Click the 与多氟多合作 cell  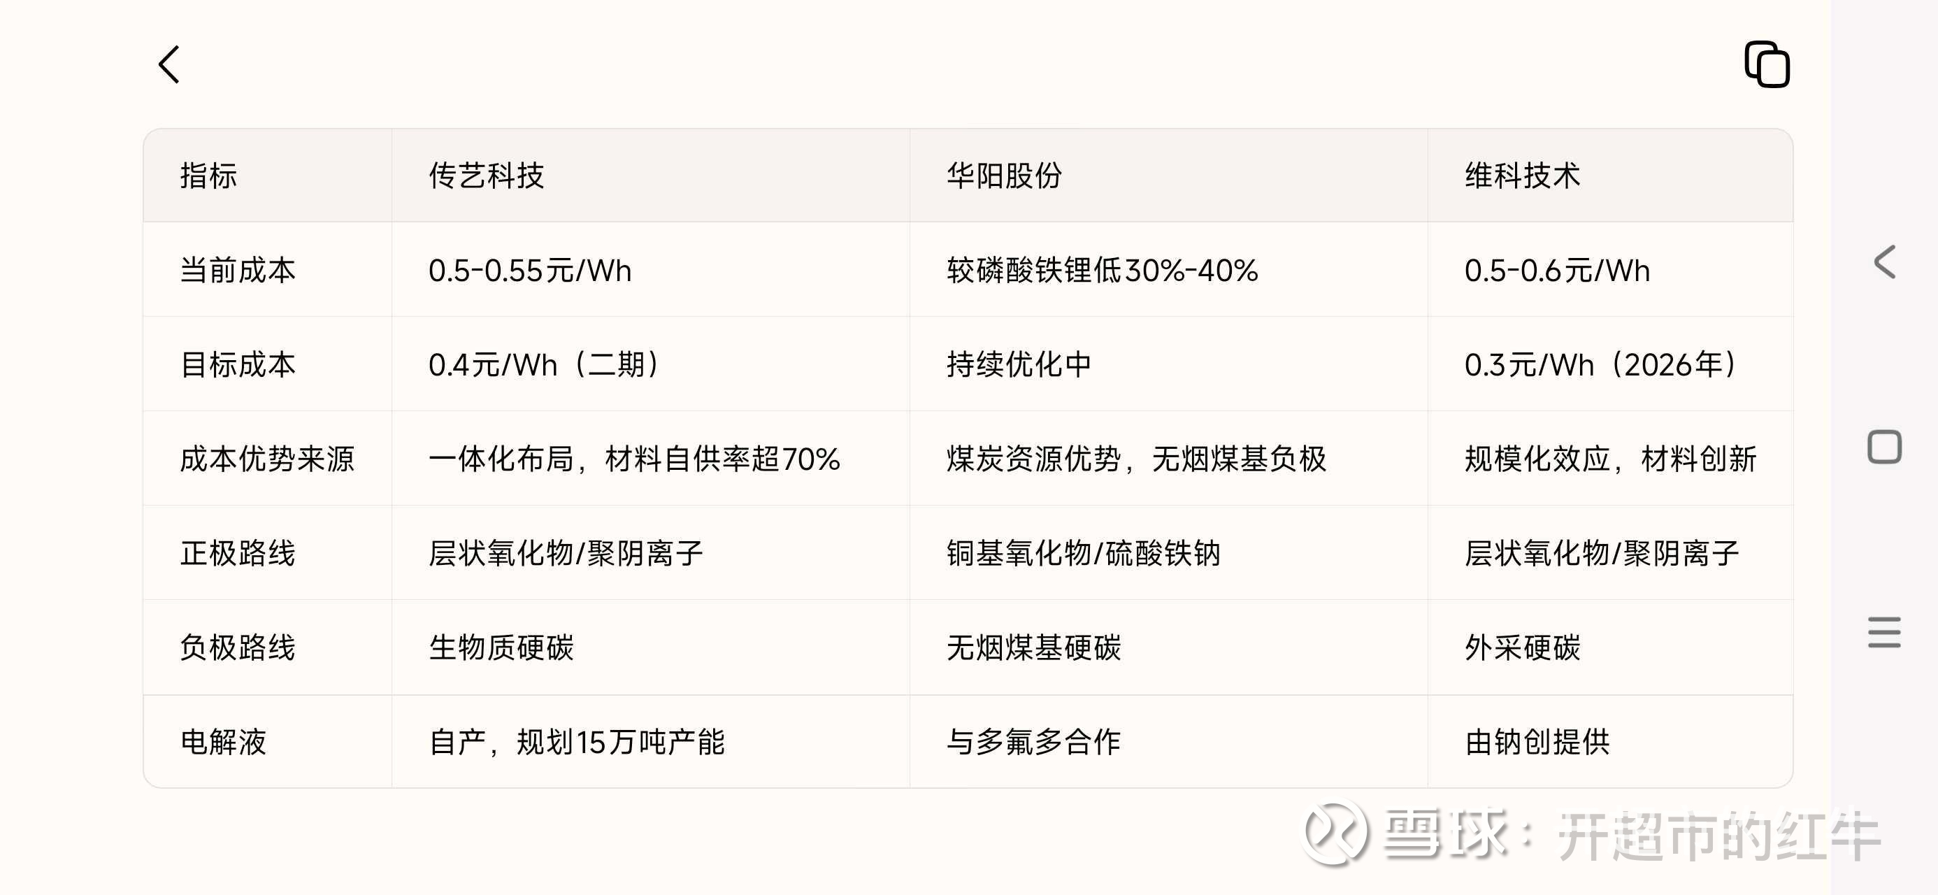(x=1034, y=742)
